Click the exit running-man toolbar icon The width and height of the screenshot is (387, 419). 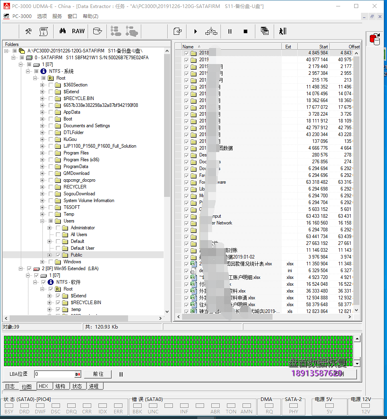coord(283,31)
